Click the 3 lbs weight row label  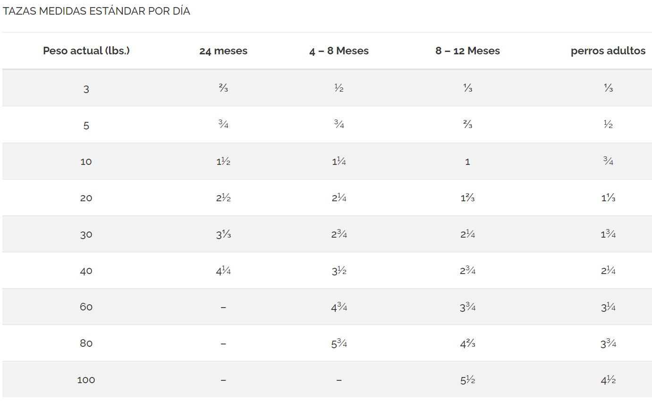pos(86,89)
